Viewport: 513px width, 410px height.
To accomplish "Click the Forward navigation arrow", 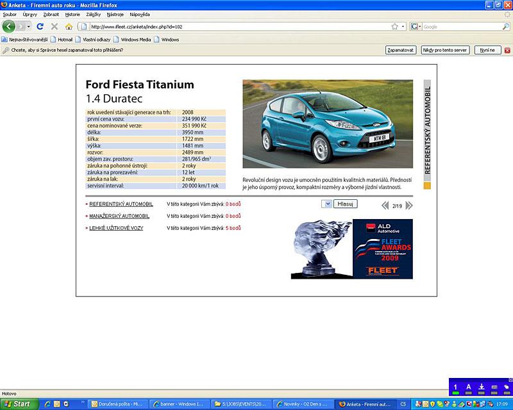I will (21, 26).
